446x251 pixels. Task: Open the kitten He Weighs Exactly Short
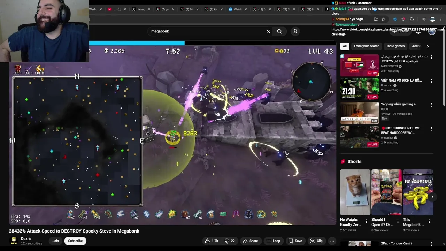click(355, 192)
